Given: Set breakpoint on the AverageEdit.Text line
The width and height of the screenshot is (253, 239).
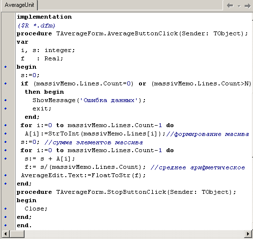Looking at the screenshot, I should tap(5, 175).
